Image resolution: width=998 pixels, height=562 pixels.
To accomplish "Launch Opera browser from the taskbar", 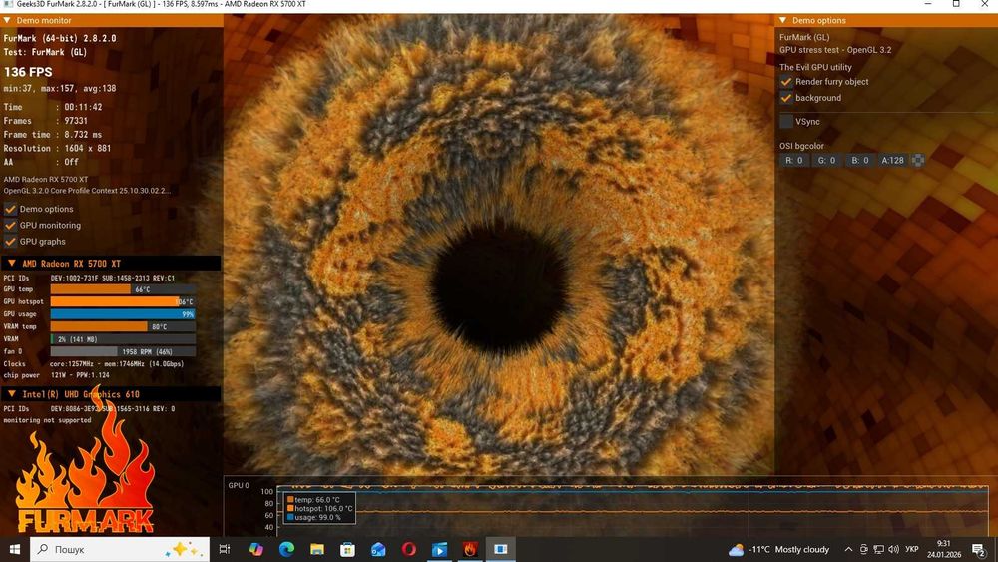I will tap(408, 549).
